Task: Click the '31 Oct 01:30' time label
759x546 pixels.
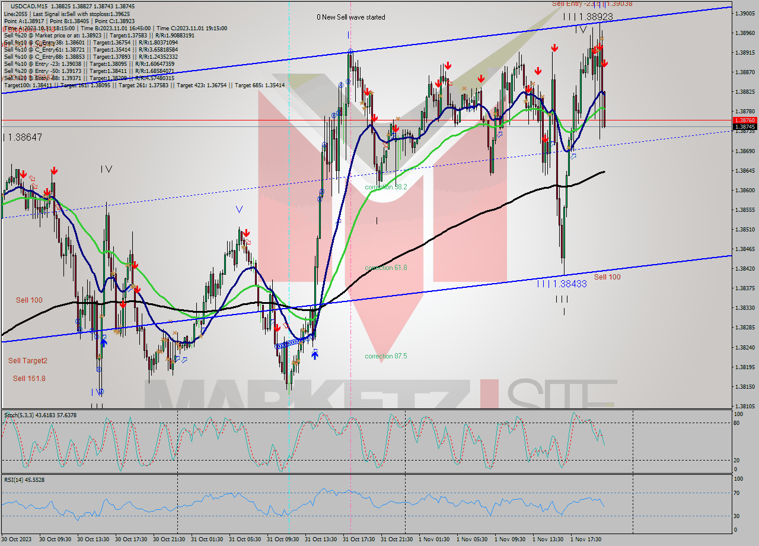Action: point(207,539)
